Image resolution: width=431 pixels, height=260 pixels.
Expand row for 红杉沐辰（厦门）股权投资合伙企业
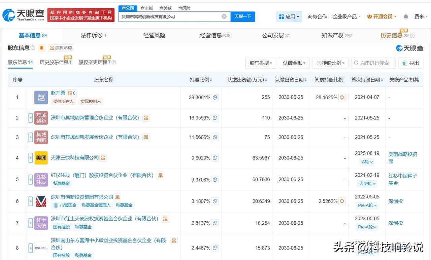(x=31, y=180)
